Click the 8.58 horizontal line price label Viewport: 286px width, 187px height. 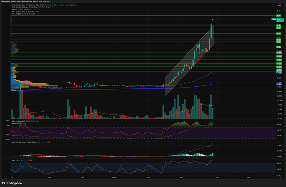[x=279, y=16]
